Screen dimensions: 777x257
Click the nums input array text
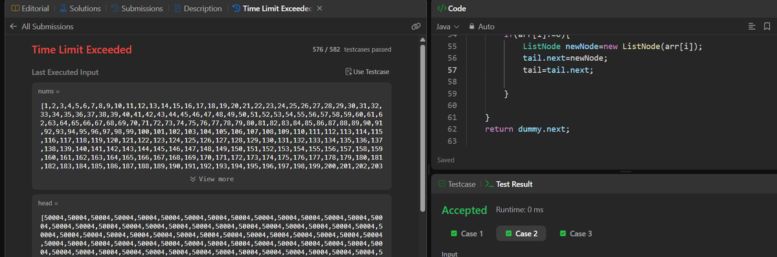[211, 135]
